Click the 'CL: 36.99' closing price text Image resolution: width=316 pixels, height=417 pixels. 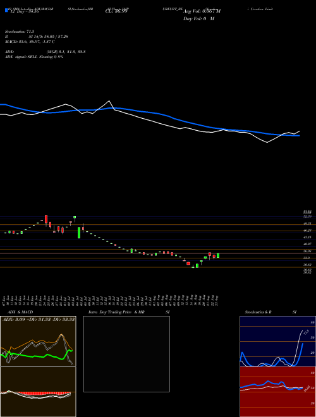(117, 11)
